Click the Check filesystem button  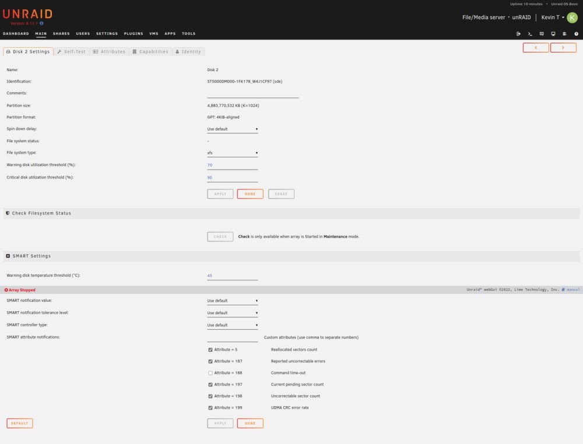click(220, 237)
